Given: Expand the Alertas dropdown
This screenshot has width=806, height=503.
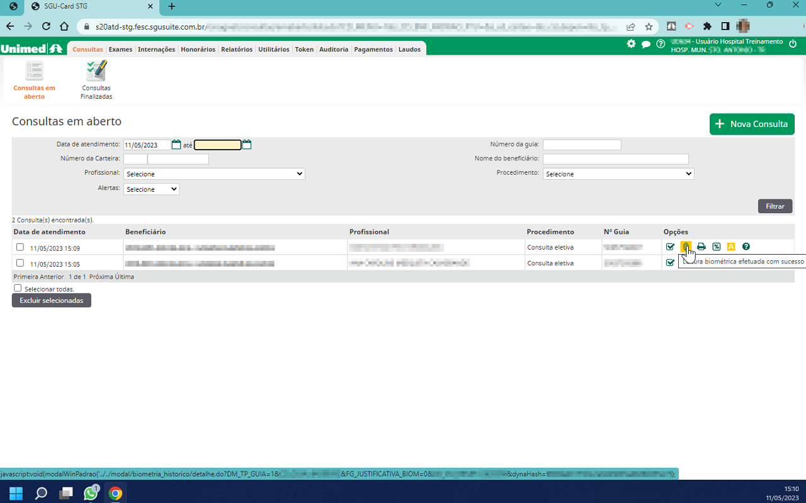Looking at the screenshot, I should pos(151,189).
